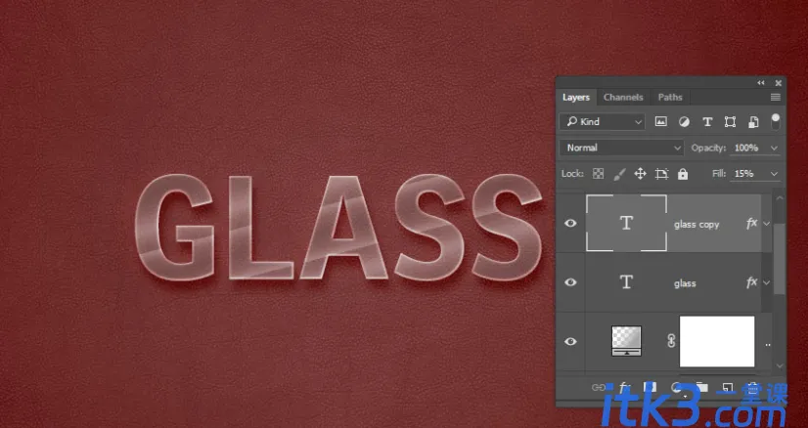Click the glass copy type layer thumbnail
808x428 pixels.
(x=626, y=223)
